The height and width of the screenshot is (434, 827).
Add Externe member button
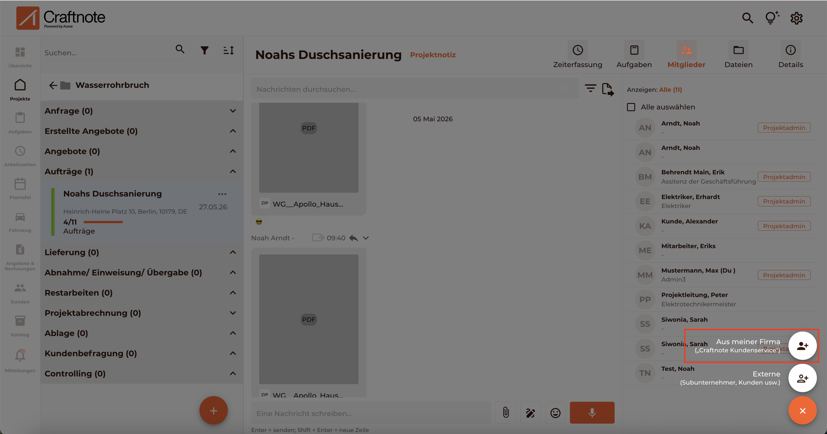(x=802, y=378)
